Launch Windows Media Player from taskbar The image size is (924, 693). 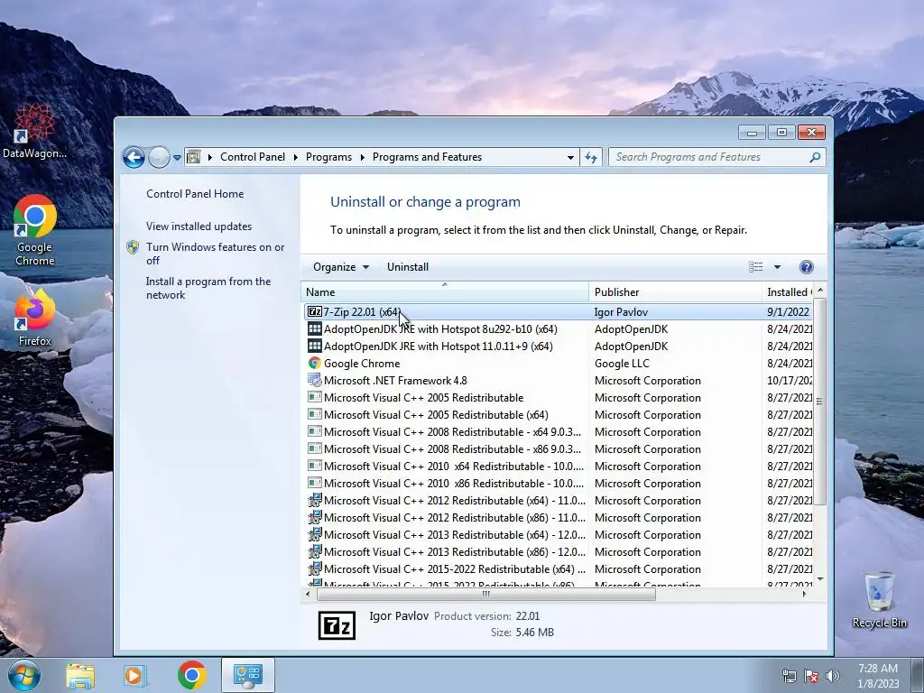135,675
